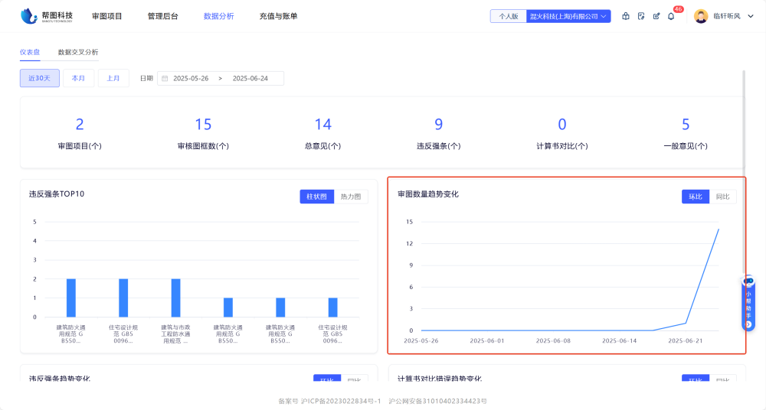The width and height of the screenshot is (766, 410).
Task: Click the calendar icon in date field
Action: (x=165, y=78)
